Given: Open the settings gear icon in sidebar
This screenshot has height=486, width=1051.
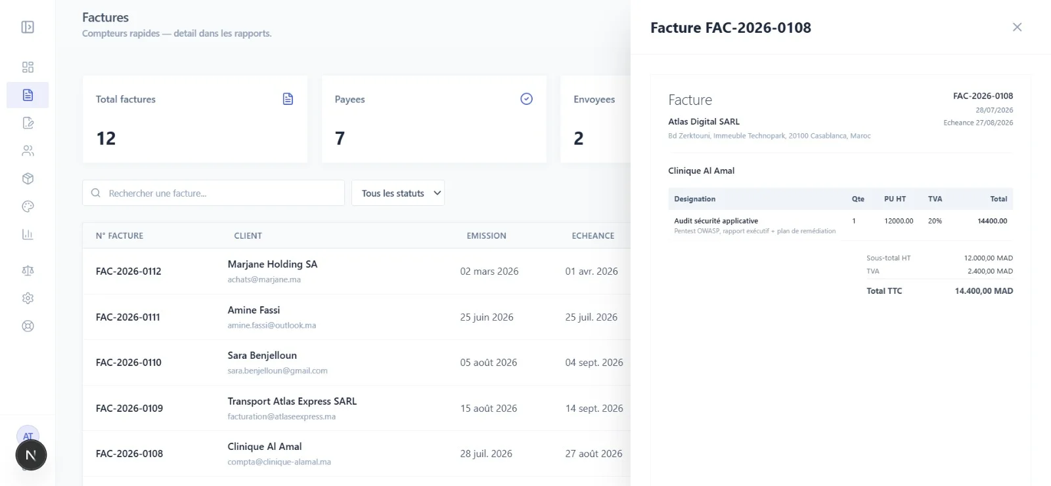Looking at the screenshot, I should click(28, 298).
